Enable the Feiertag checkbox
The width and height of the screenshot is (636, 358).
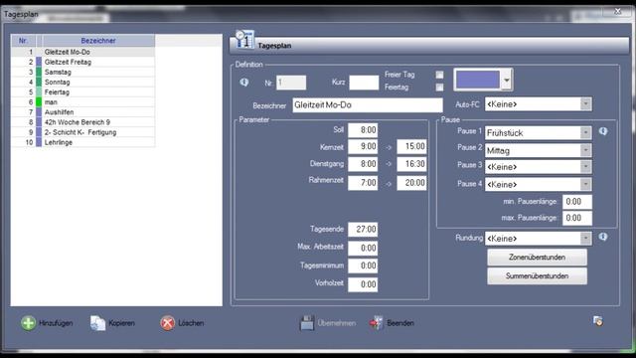[x=439, y=88]
